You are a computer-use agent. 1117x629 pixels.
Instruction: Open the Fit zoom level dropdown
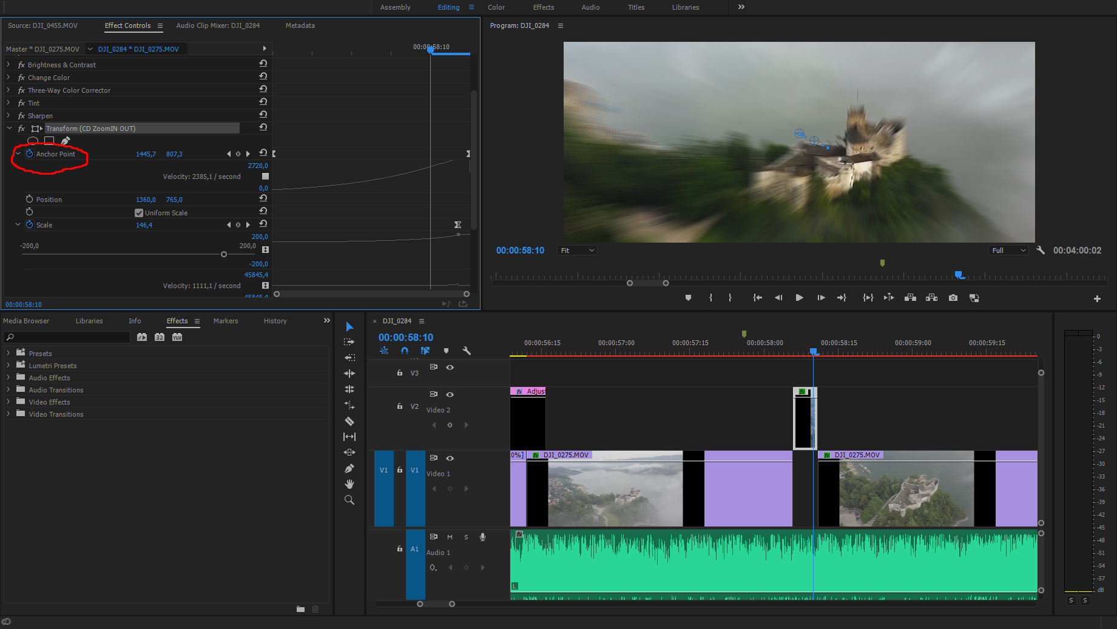click(577, 251)
